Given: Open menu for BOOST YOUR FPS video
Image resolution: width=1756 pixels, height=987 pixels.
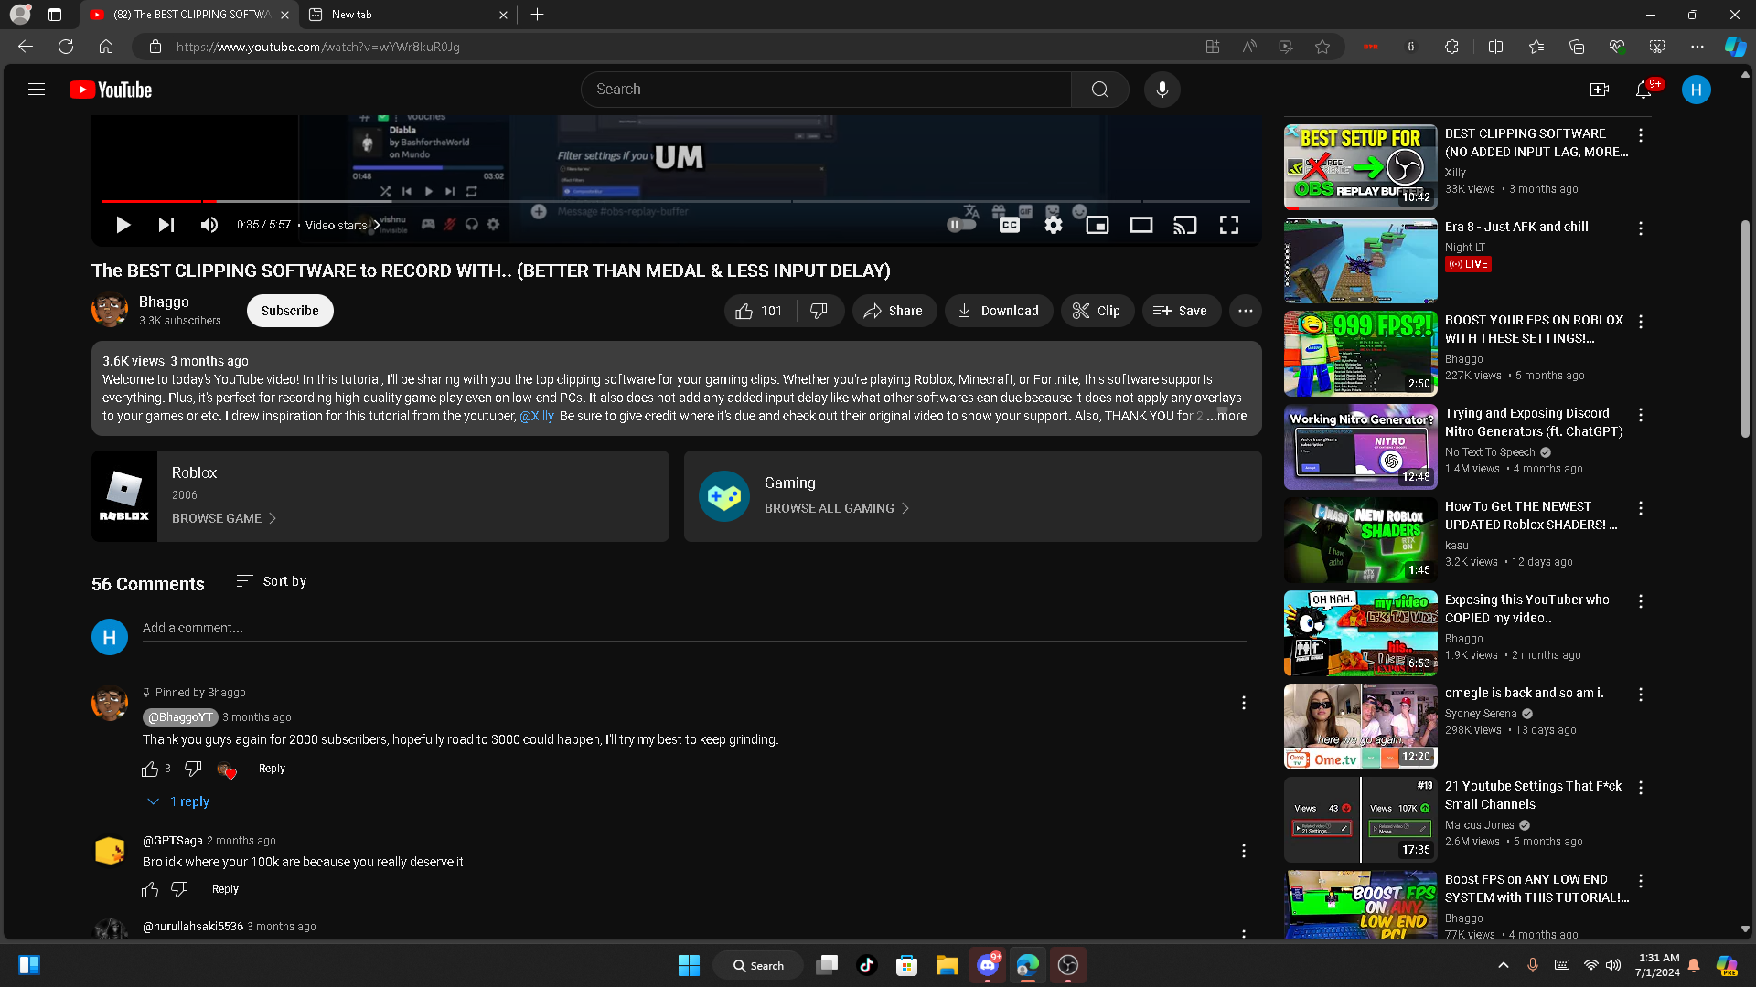Looking at the screenshot, I should 1640,322.
